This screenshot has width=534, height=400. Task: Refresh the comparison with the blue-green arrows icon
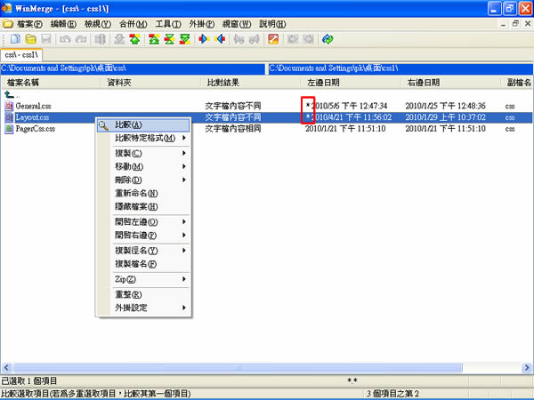328,39
